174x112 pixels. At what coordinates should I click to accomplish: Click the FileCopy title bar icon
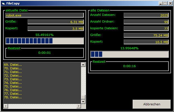[3, 3]
